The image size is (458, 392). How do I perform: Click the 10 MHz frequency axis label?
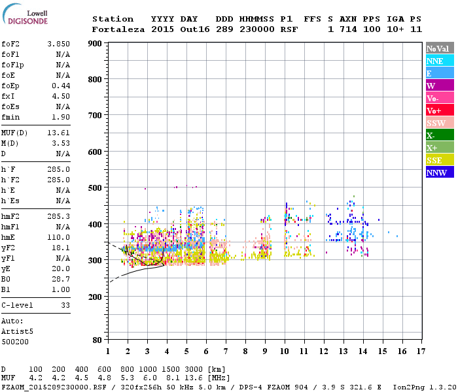click(285, 351)
